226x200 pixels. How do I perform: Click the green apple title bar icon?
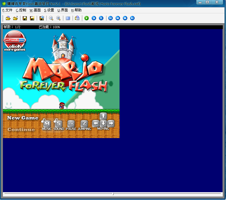(x=4, y=3)
